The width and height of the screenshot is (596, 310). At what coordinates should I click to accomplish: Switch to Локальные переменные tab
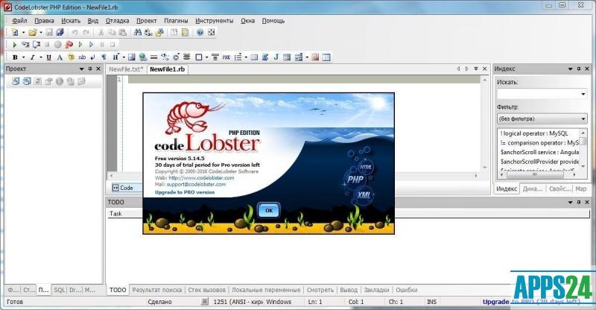[266, 290]
